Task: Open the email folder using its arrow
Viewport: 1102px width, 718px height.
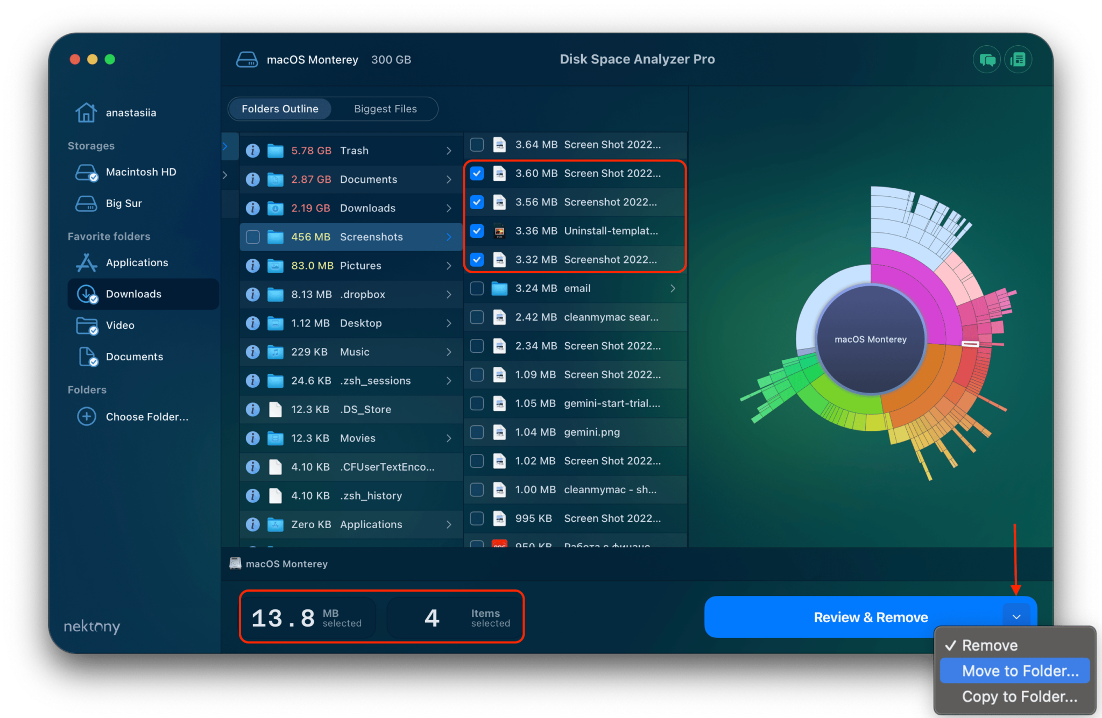Action: pyautogui.click(x=674, y=288)
